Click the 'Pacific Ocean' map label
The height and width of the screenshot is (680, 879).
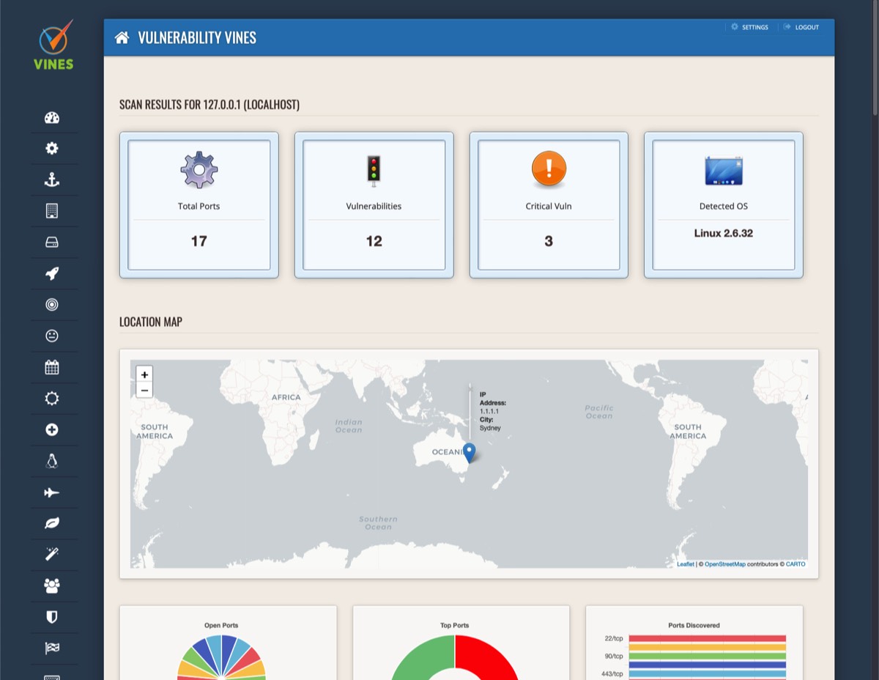(599, 412)
